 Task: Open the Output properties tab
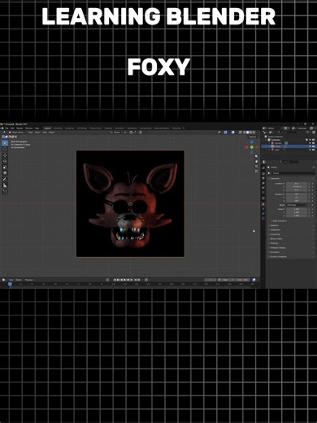pos(263,178)
